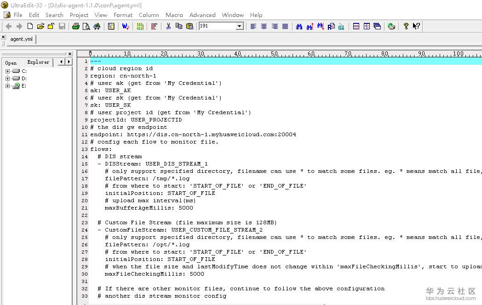Cascade windows via toolbar icon
Image resolution: width=482 pixels, height=305 pixels.
click(x=377, y=26)
